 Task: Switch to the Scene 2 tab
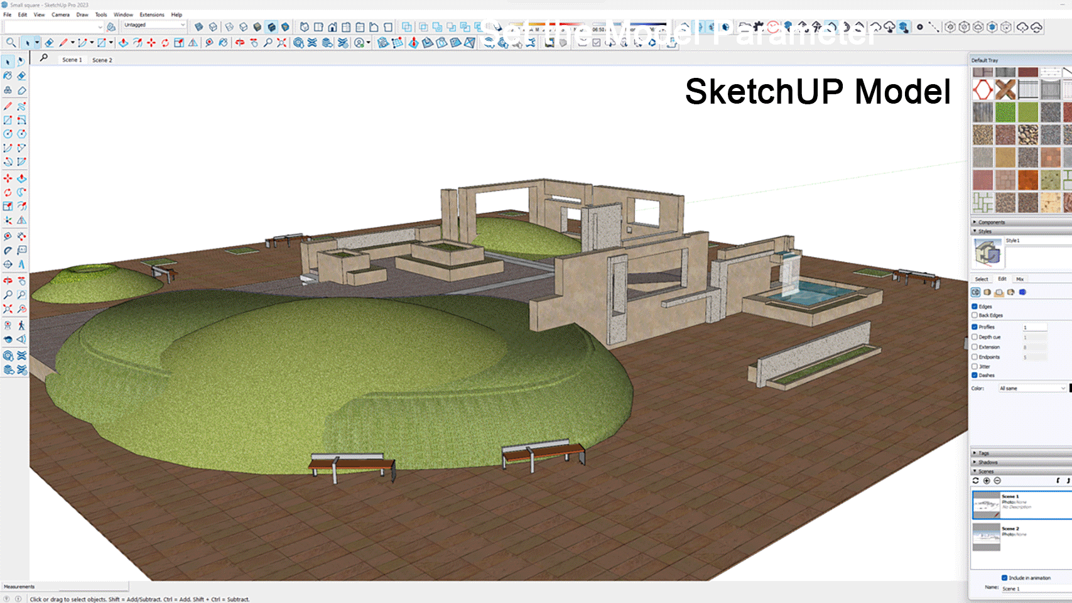pyautogui.click(x=102, y=60)
